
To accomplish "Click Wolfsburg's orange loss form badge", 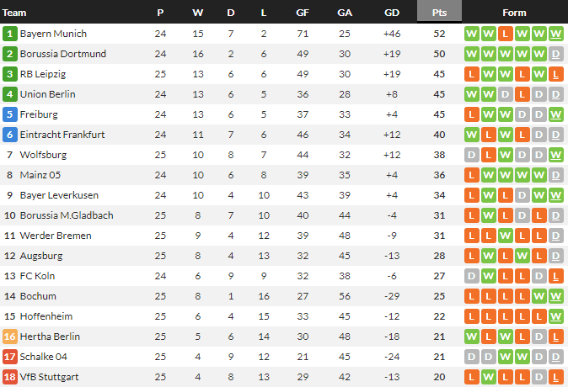I will 489,155.
